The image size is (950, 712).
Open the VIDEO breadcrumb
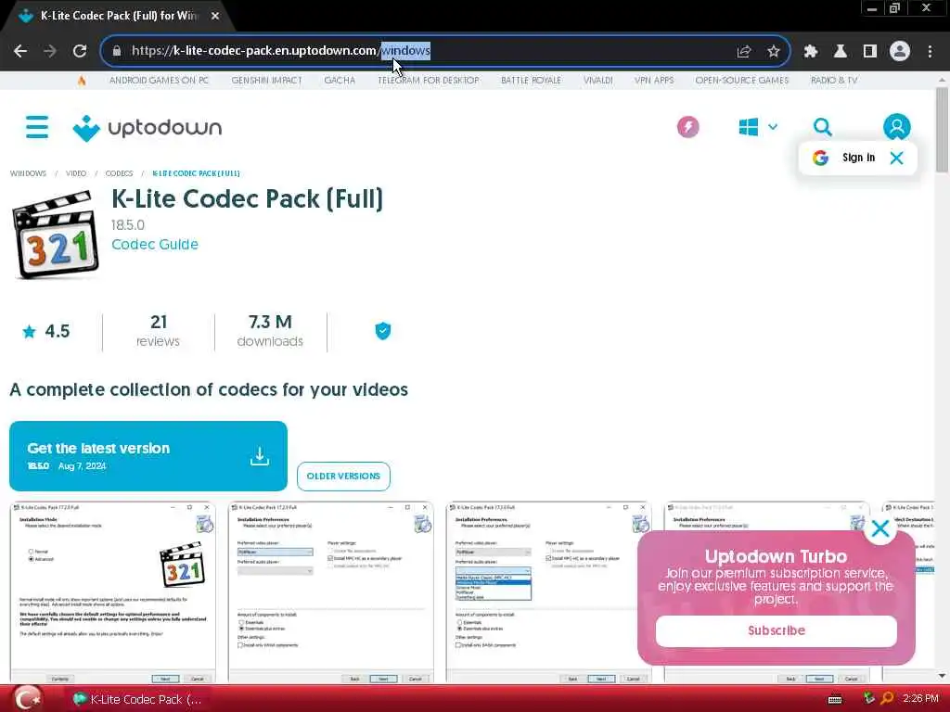(x=76, y=173)
